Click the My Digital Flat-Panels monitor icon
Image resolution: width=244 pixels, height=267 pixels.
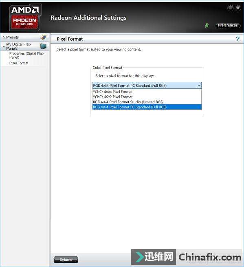tap(44, 46)
